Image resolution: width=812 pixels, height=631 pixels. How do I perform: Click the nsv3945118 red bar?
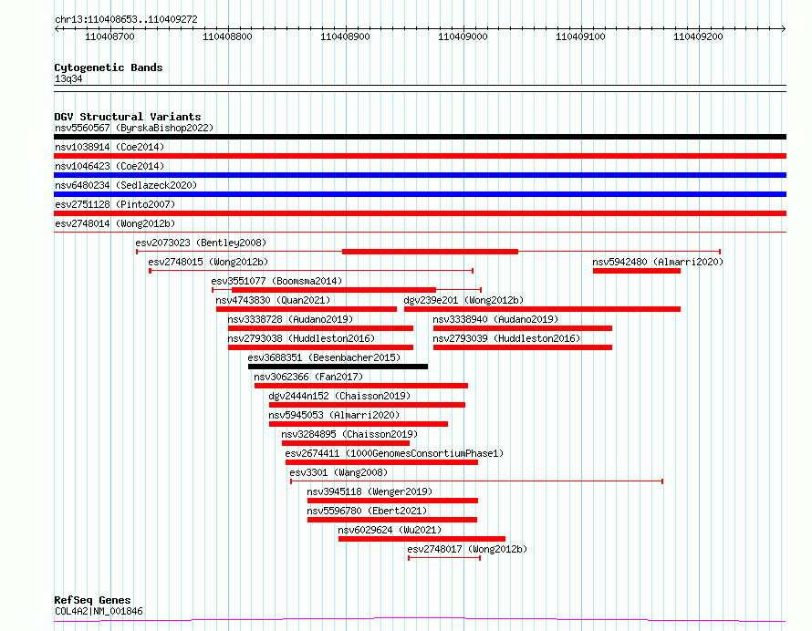pos(392,501)
